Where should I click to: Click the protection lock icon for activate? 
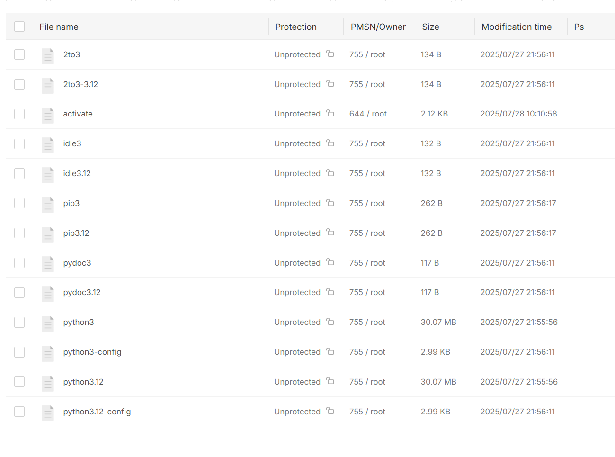330,114
